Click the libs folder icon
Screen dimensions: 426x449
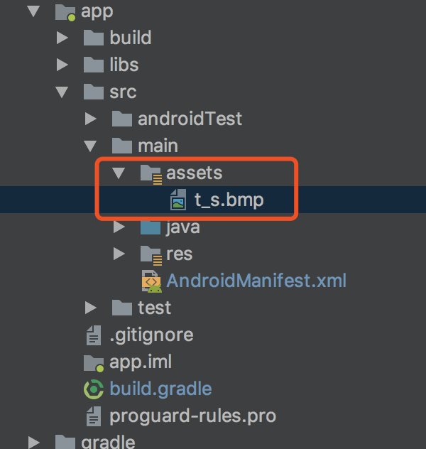[x=94, y=65]
